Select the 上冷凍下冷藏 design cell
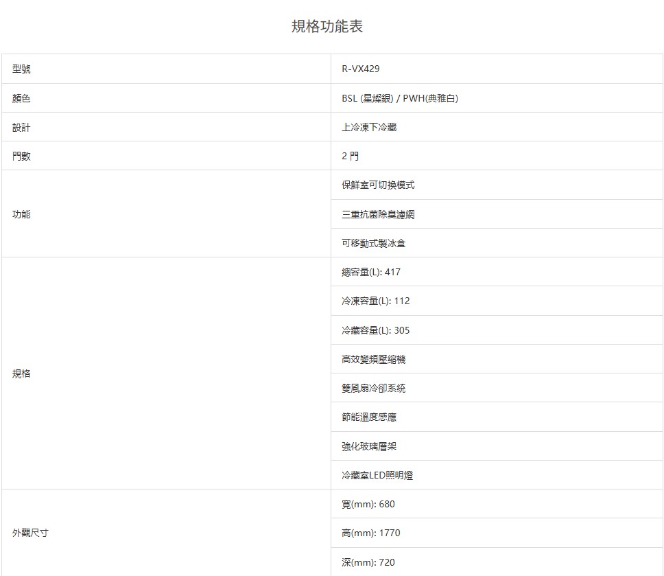Screen dimensions: 664x576 click(x=369, y=127)
